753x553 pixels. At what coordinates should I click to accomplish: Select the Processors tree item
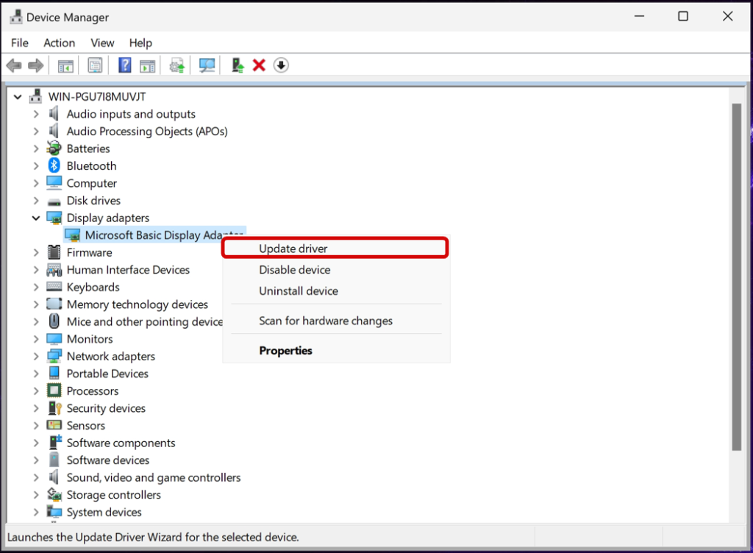click(92, 390)
